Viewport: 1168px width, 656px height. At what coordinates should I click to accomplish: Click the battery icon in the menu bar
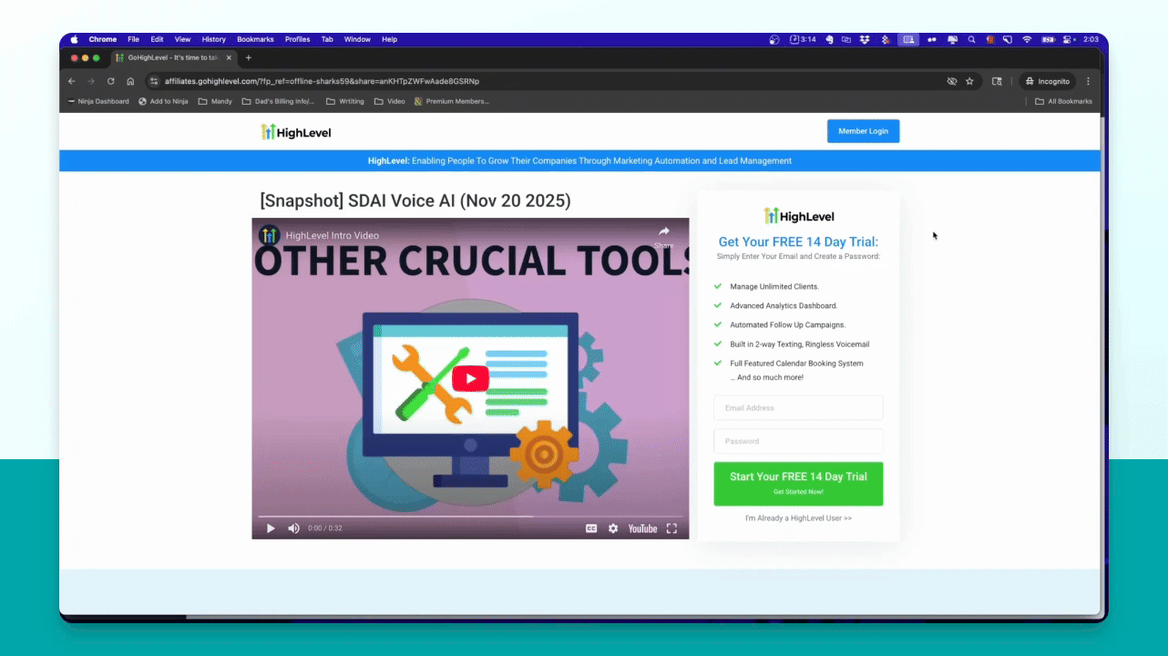[1048, 39]
